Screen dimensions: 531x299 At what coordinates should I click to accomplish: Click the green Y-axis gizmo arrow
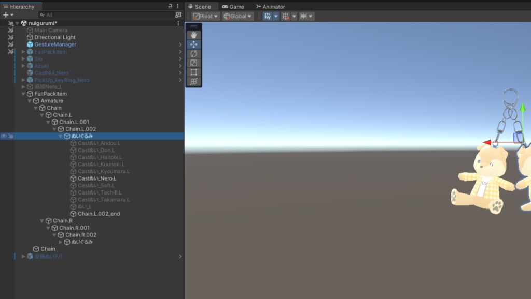523,108
